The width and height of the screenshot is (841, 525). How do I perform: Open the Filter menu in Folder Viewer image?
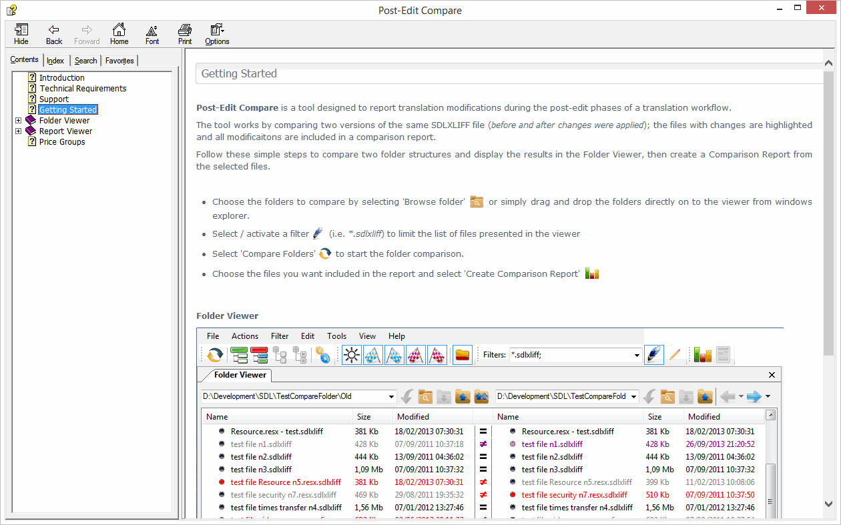point(280,336)
